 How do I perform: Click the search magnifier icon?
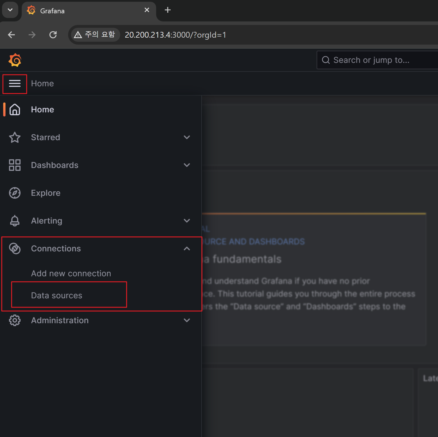[326, 60]
